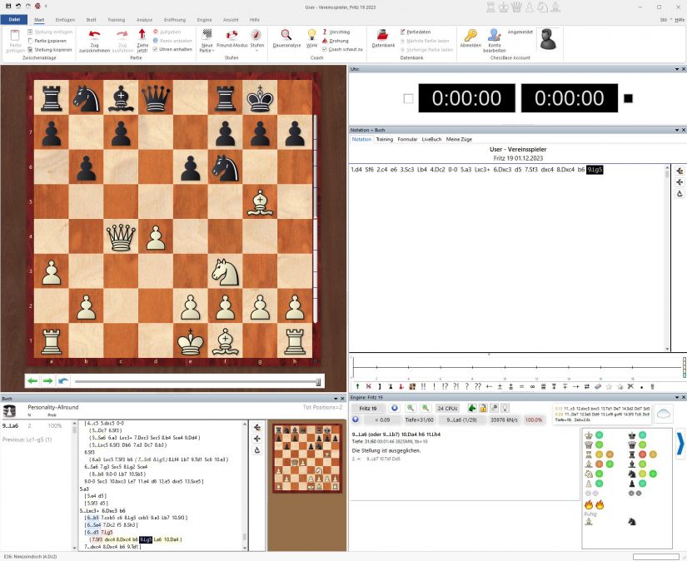Toggle the Uhren anhalten checkbox

(155, 49)
